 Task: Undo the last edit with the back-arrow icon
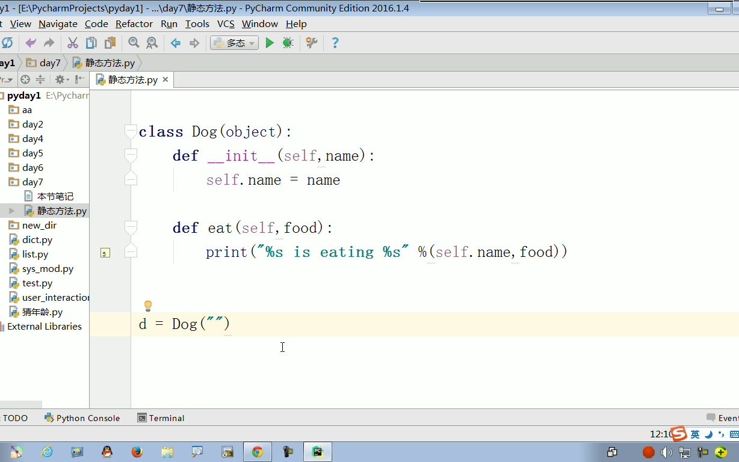pyautogui.click(x=29, y=43)
